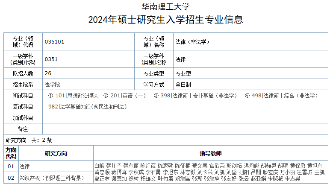330x187 pixels.
Task: Click the 学习方式 label
Action: point(153,85)
